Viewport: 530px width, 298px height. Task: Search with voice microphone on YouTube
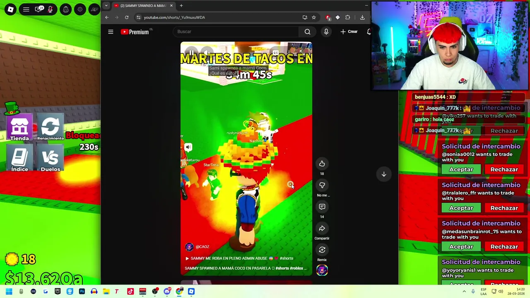(x=326, y=31)
